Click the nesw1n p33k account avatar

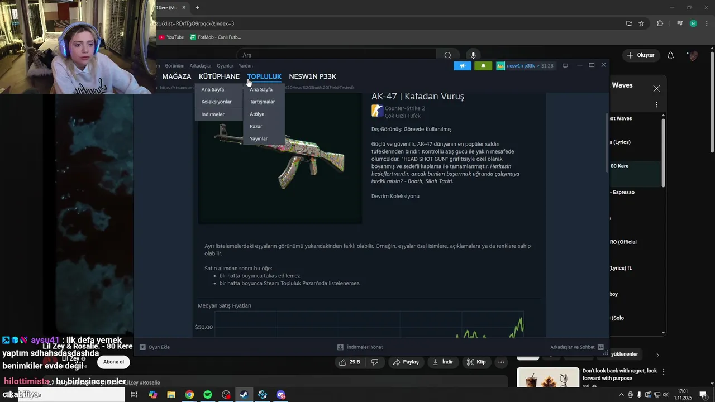[500, 66]
